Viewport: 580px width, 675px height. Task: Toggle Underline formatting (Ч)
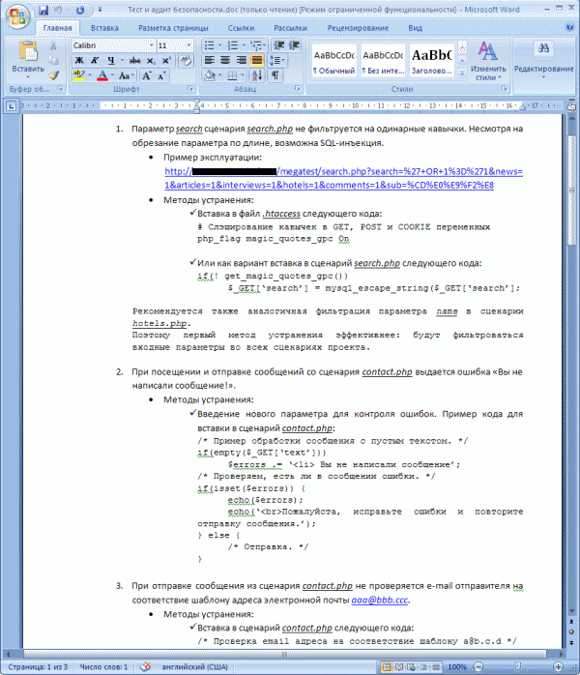tap(111, 60)
